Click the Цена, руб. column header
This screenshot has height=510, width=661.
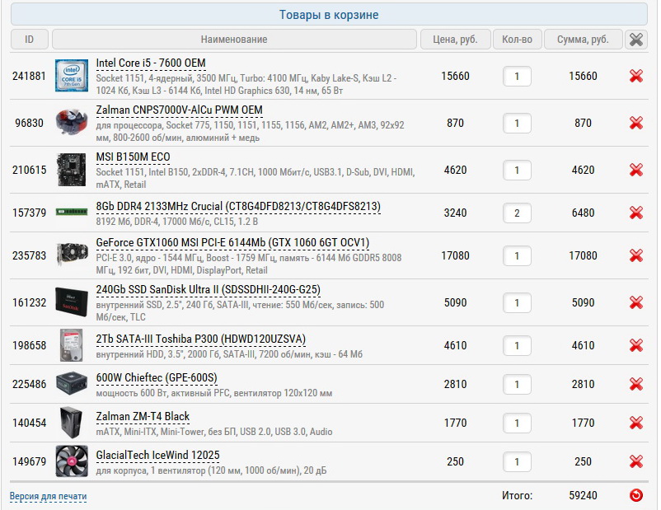pos(455,40)
